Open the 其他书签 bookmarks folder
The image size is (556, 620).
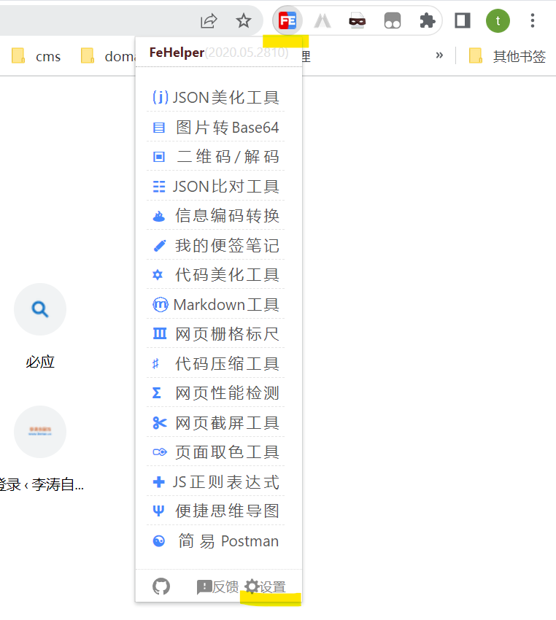[x=508, y=55]
